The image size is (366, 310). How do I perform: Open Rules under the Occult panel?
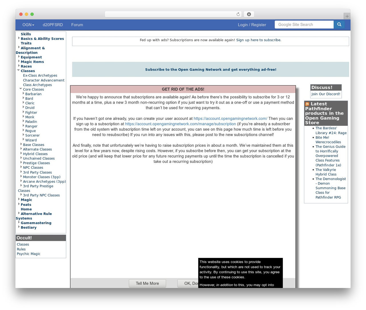click(x=21, y=249)
